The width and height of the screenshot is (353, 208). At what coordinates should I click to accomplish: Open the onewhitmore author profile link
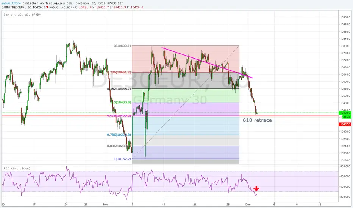click(11, 3)
